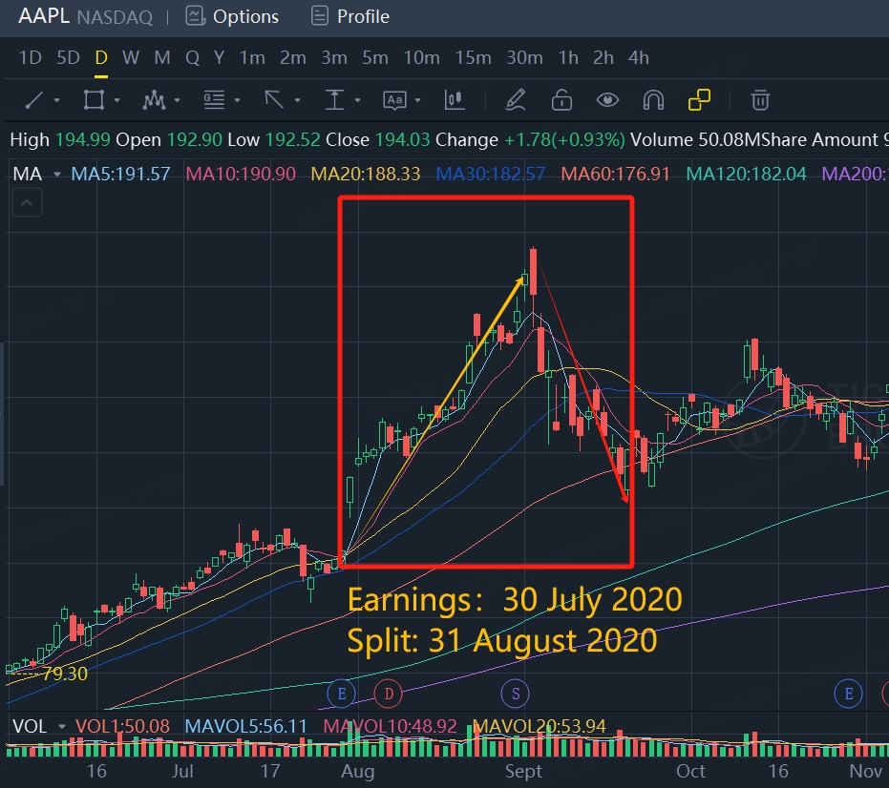Click the trash icon to delete drawings
The height and width of the screenshot is (788, 889).
tap(760, 100)
